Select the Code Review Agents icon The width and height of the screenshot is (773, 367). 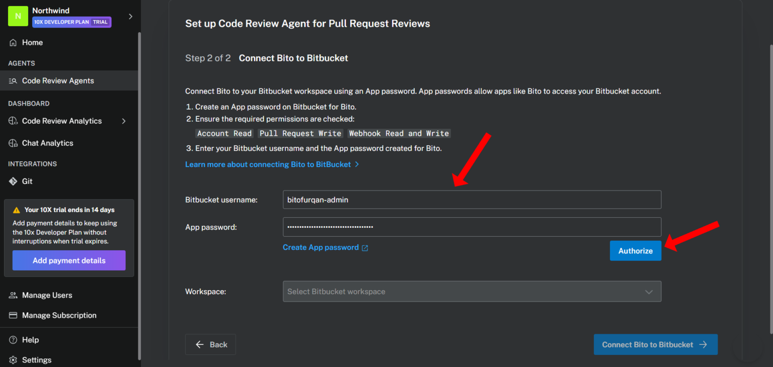[12, 80]
